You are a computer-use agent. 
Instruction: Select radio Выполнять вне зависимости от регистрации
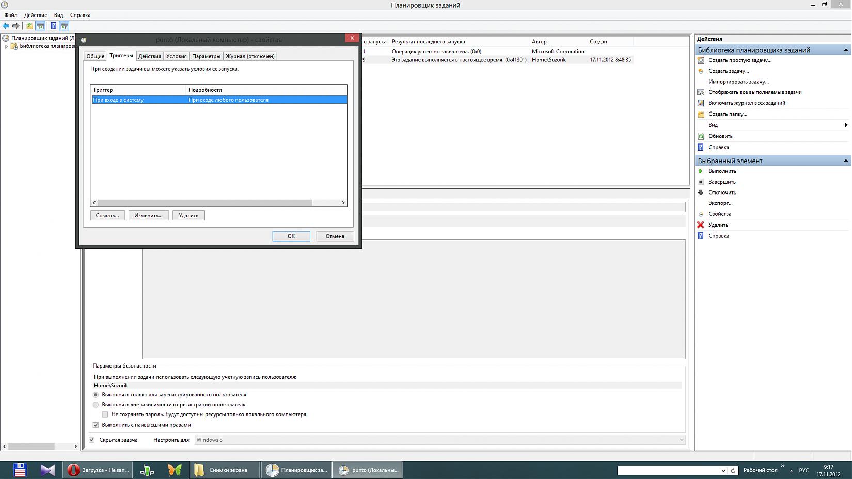coord(96,405)
